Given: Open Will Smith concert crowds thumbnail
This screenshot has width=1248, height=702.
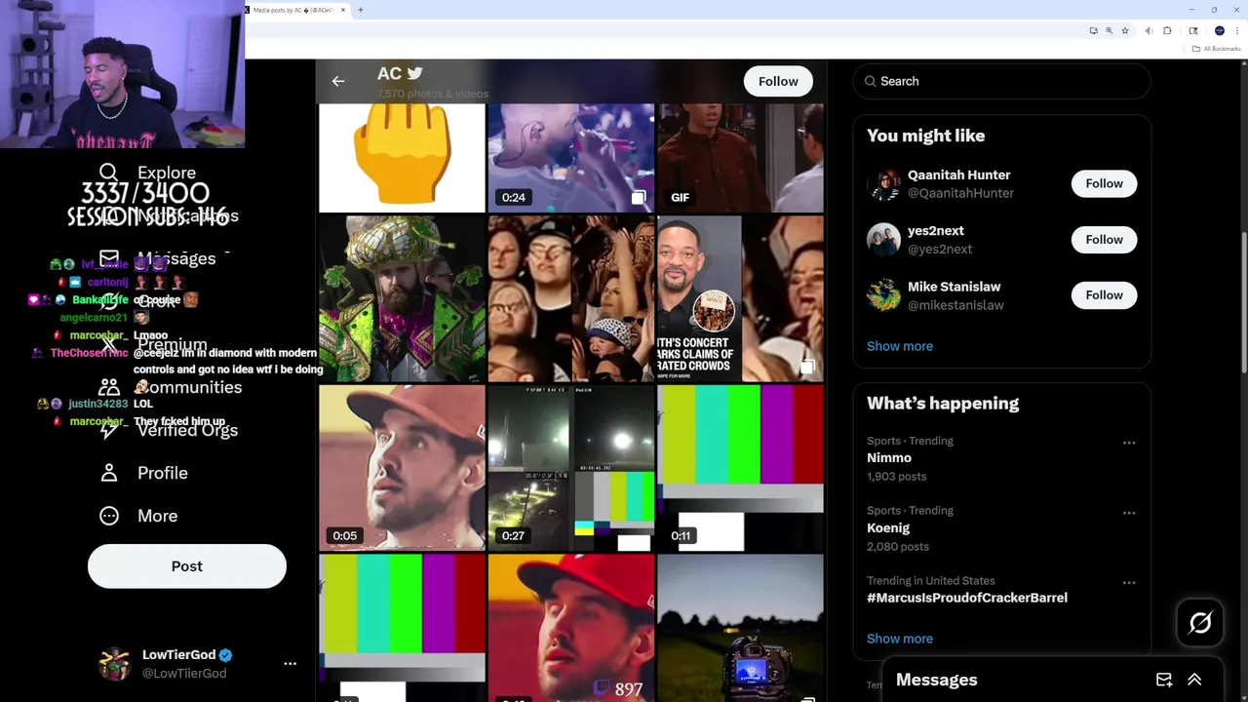Looking at the screenshot, I should click(x=741, y=298).
